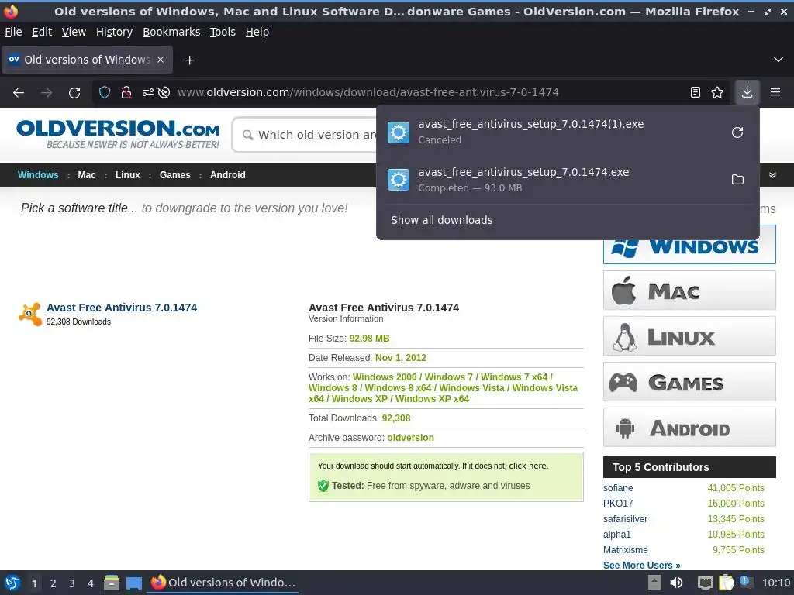Click the blocked autoplay icon in address bar
The width and height of the screenshot is (794, 595).
click(164, 92)
